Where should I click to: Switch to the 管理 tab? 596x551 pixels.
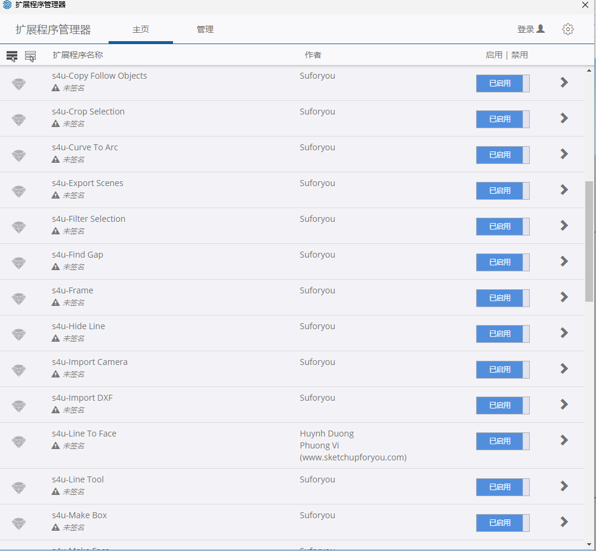point(205,29)
